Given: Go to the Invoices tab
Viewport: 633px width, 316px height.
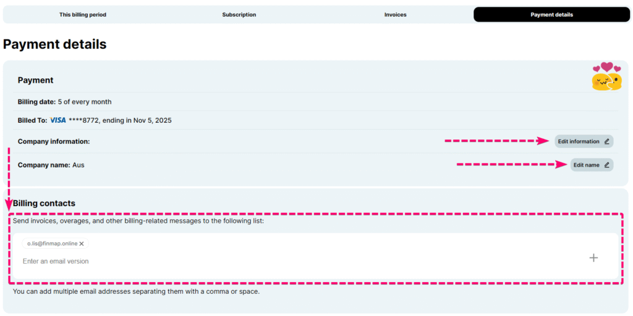Looking at the screenshot, I should click(x=396, y=15).
